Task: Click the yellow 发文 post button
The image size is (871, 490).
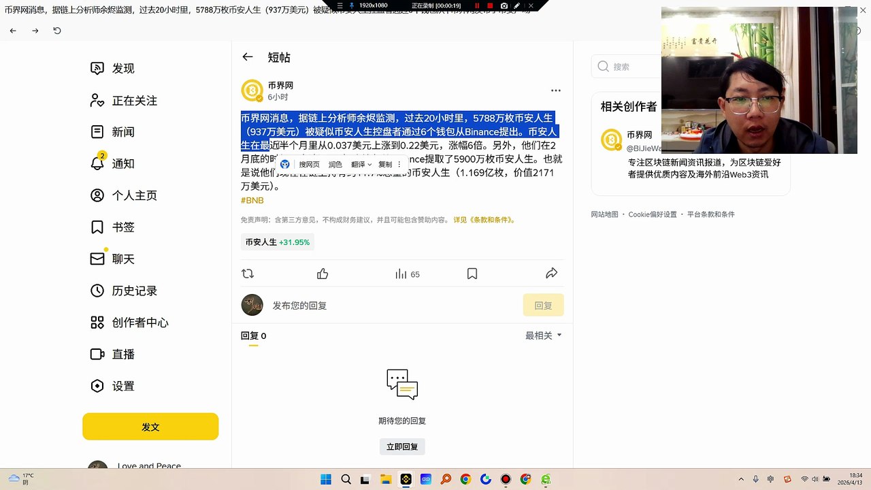Action: click(x=150, y=427)
